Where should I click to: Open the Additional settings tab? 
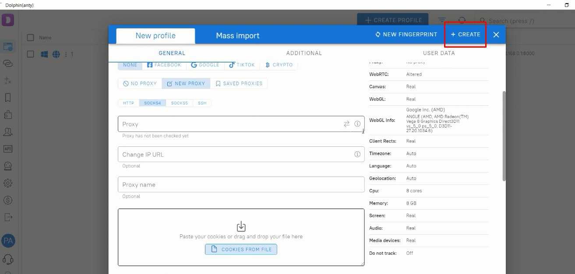pyautogui.click(x=304, y=53)
